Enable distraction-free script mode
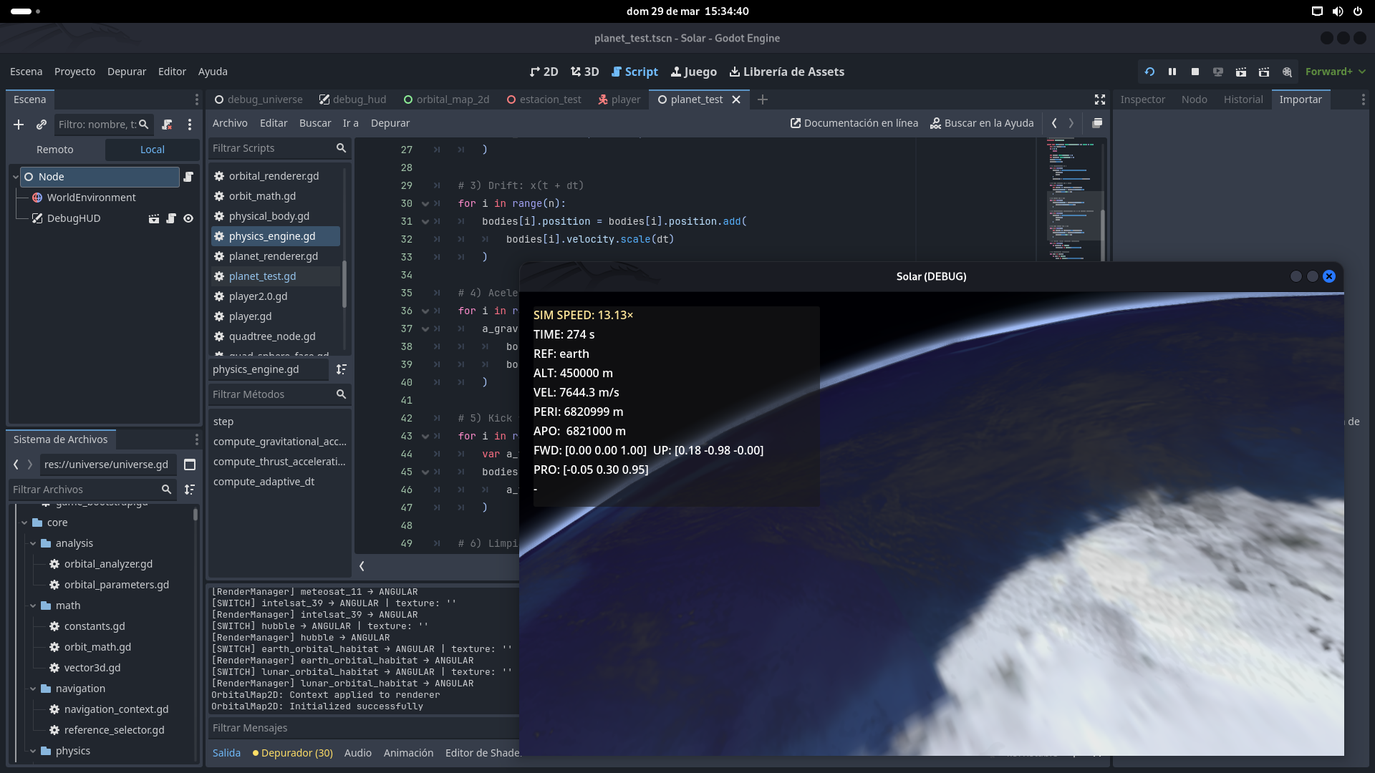The height and width of the screenshot is (773, 1375). [x=1100, y=99]
